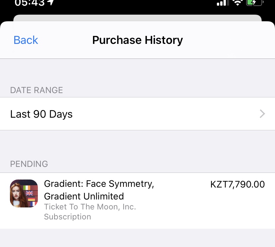Click the DATE RANGE section header
This screenshot has width=275, height=247.
[x=37, y=90]
